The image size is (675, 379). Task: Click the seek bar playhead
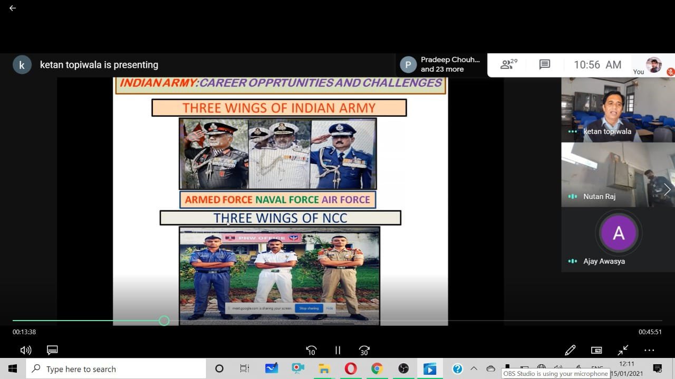point(164,321)
